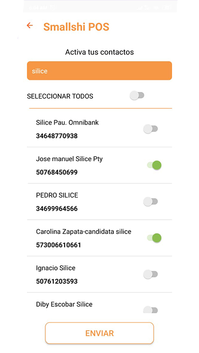
Task: Click the Activa tus contactos heading
Action: tap(99, 52)
